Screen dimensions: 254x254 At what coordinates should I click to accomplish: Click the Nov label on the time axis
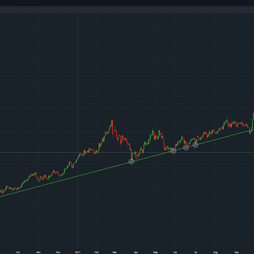39,252
